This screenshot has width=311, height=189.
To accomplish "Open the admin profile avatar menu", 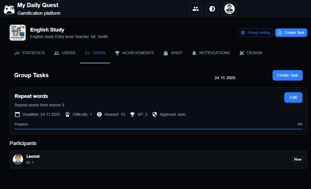I will click(229, 9).
